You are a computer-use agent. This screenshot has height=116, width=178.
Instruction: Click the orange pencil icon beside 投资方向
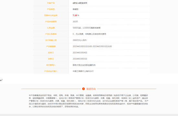pyautogui.click(x=83, y=89)
